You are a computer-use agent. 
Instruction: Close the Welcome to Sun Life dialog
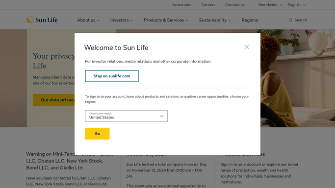(247, 47)
